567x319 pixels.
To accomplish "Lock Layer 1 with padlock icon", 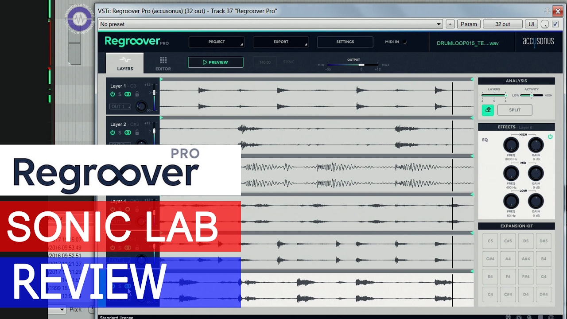I will (137, 94).
